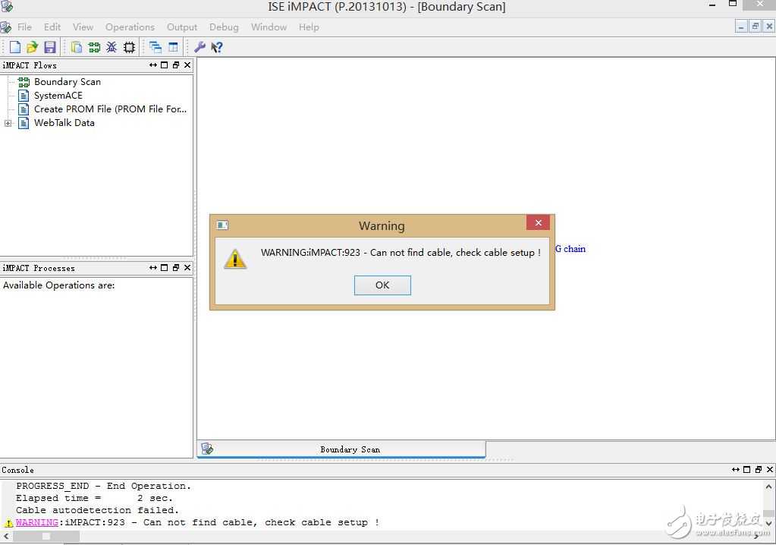Open the Operations menu
The height and width of the screenshot is (545, 776).
130,27
